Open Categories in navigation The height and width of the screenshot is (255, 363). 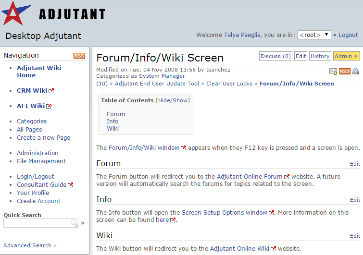[32, 121]
